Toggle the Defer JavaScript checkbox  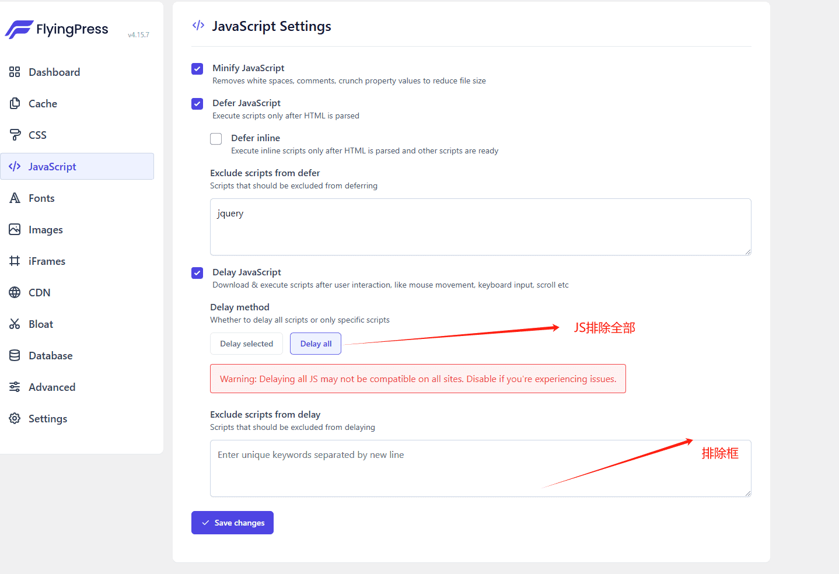pos(197,104)
